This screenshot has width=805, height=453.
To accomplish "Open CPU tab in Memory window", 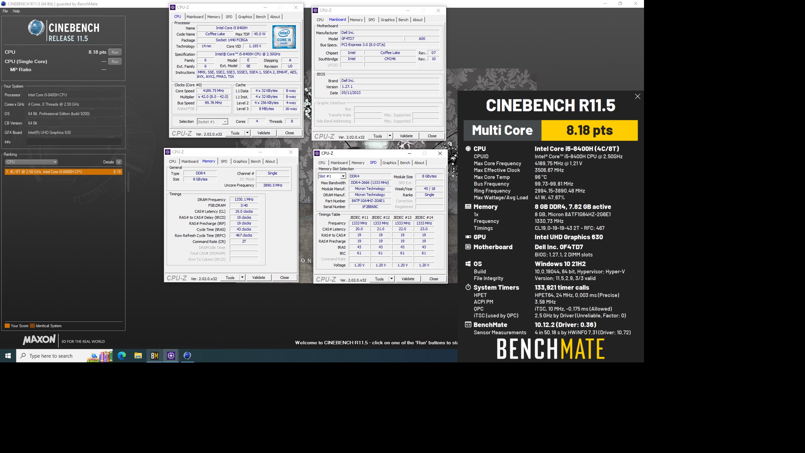I will [x=172, y=161].
